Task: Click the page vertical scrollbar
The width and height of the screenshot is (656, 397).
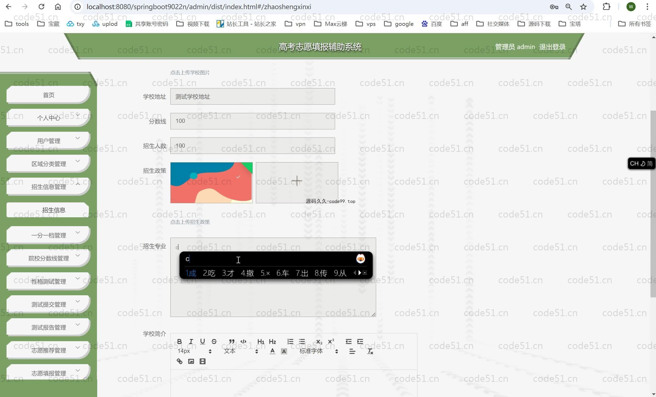Action: point(653,204)
